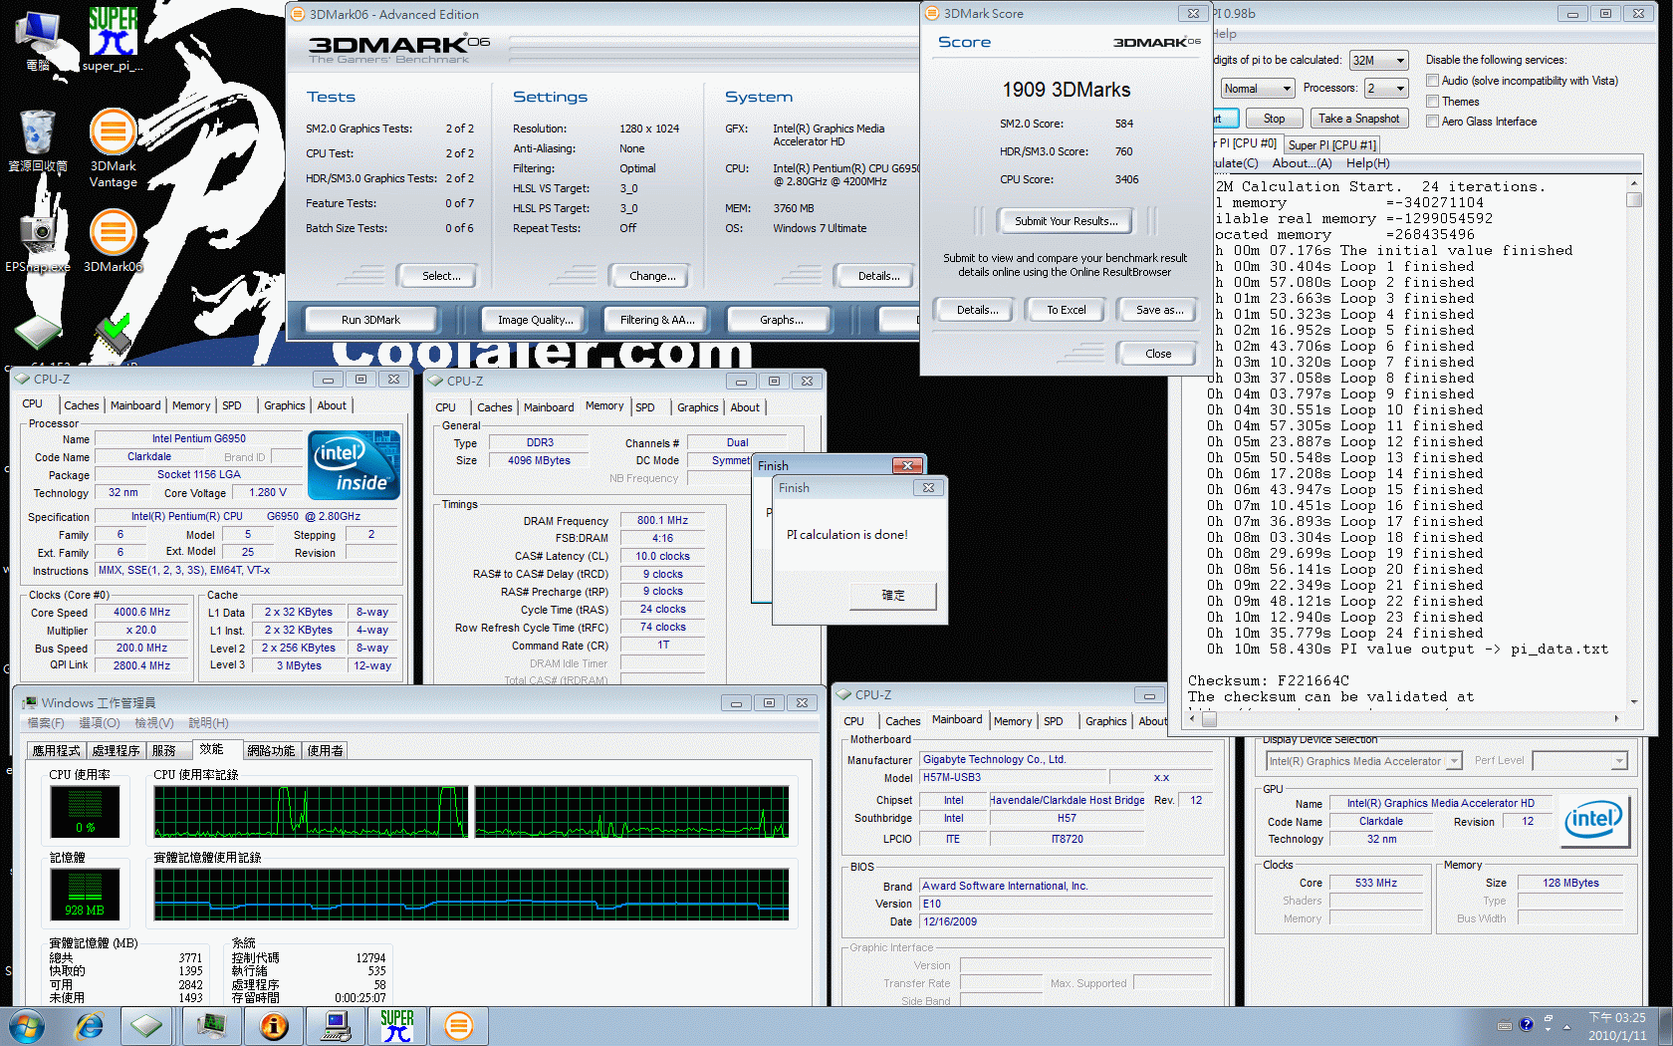Screen dimensions: 1673x1046
Task: Open the Graphics tab in CPU-Z Mainboard window
Action: coord(1105,721)
